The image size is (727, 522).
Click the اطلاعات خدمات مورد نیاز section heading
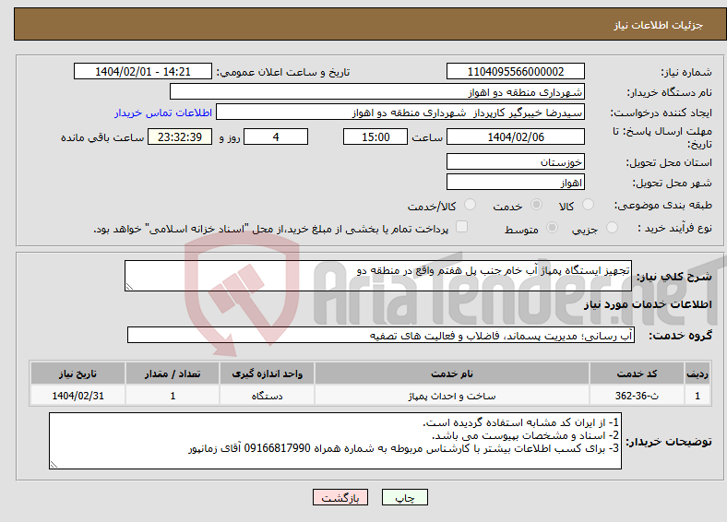[x=648, y=304]
